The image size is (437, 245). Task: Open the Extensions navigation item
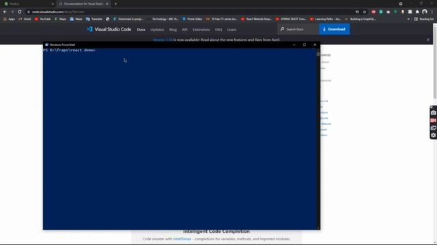[x=201, y=29]
